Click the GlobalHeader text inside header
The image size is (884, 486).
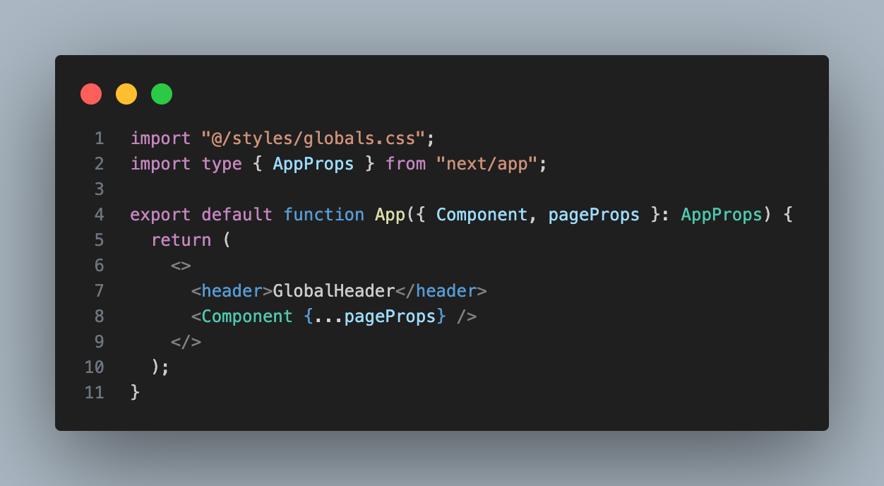tap(333, 290)
